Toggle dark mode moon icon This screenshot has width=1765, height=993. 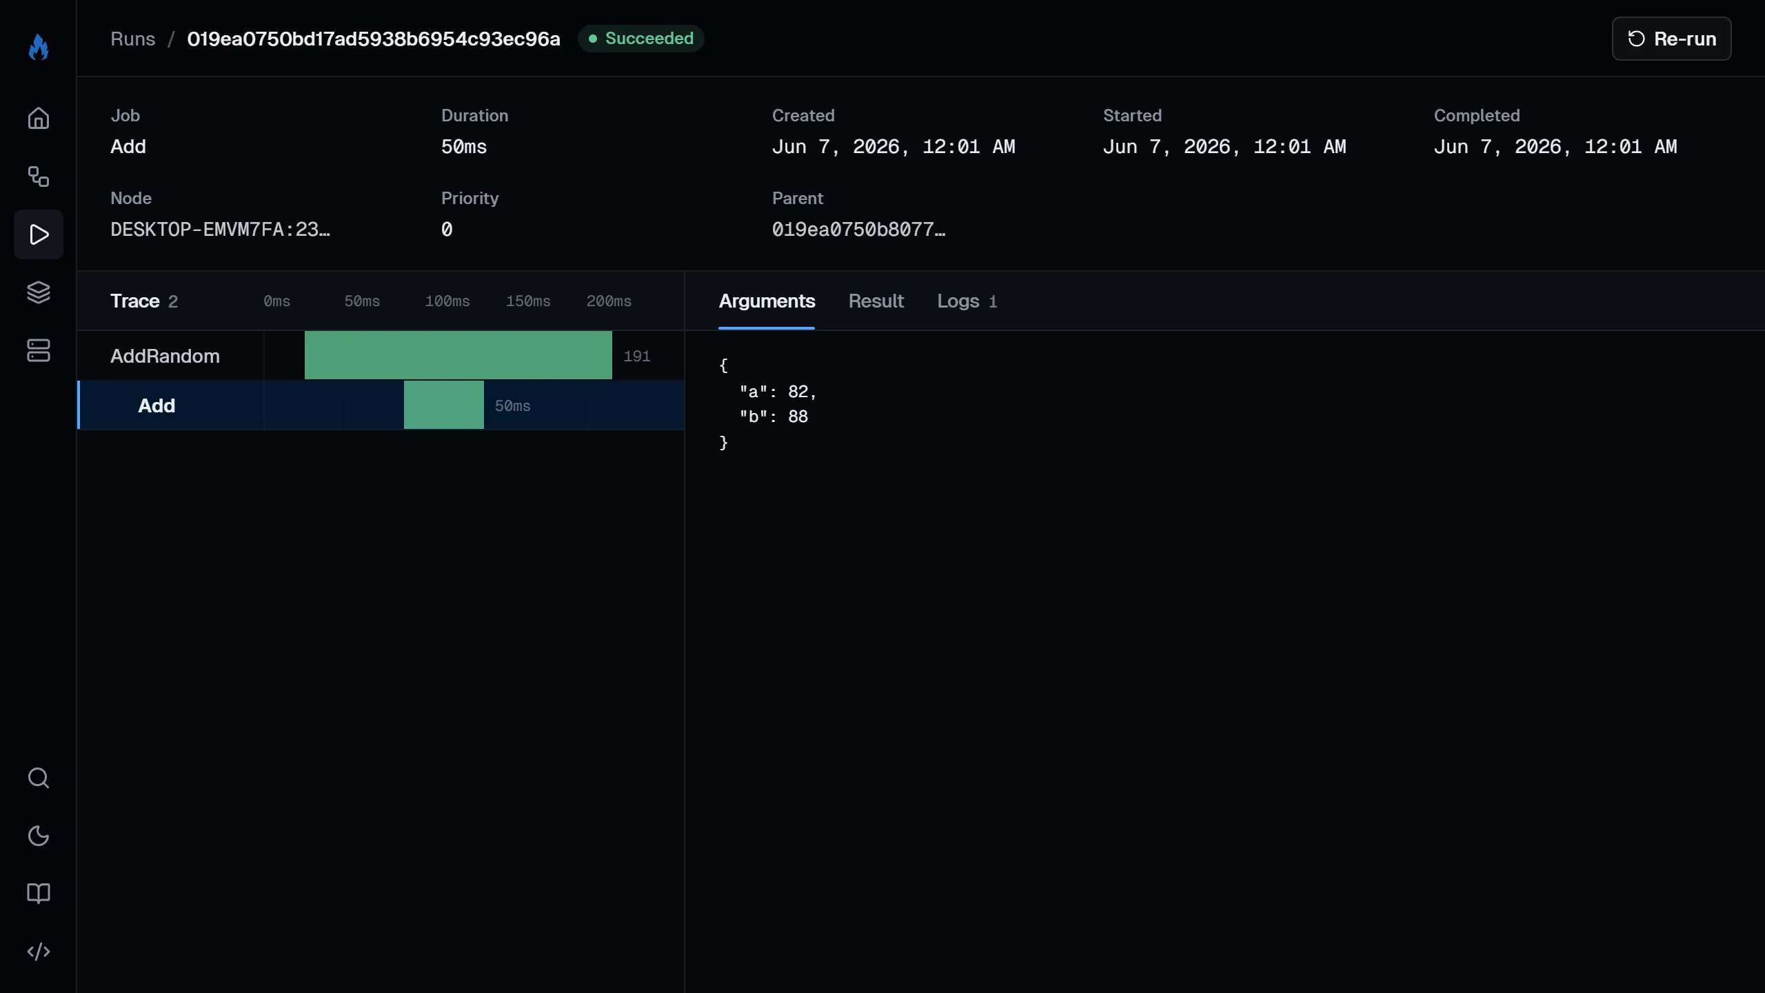point(39,836)
